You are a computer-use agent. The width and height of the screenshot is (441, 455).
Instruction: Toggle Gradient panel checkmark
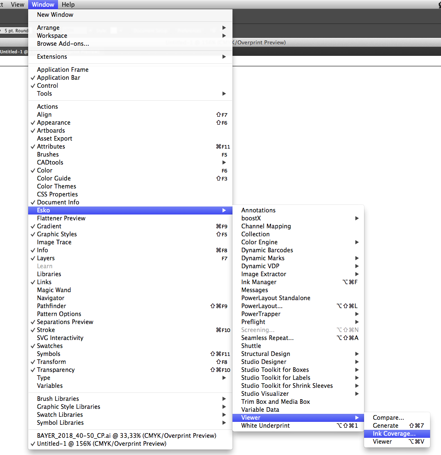pos(130,226)
